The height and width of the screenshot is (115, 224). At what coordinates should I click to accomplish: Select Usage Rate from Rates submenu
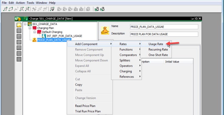pyautogui.click(x=156, y=44)
